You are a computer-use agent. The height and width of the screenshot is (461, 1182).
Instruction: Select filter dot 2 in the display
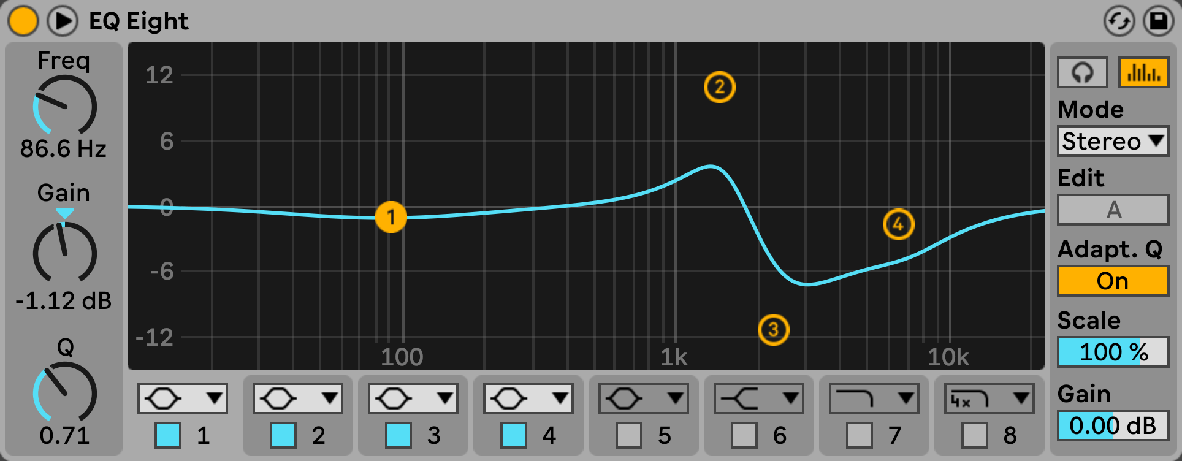click(719, 87)
